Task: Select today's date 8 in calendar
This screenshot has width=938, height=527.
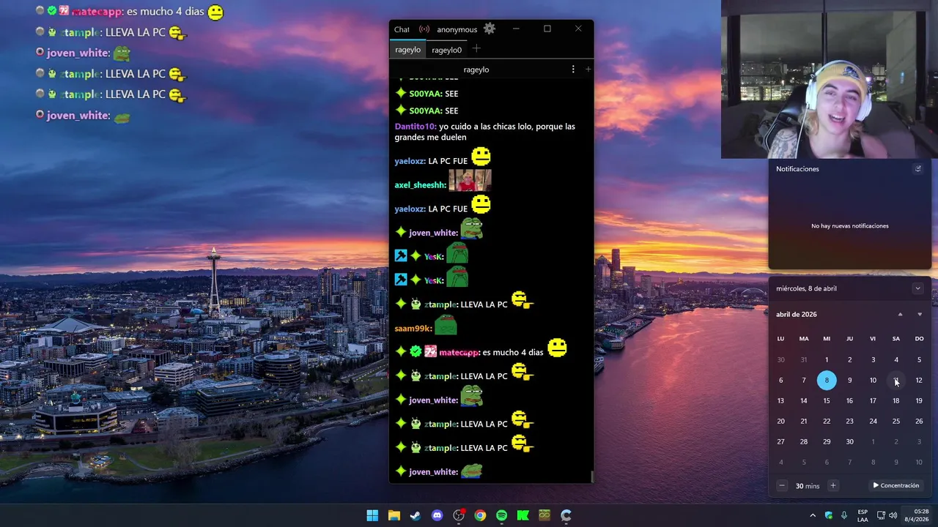Action: pos(827,380)
